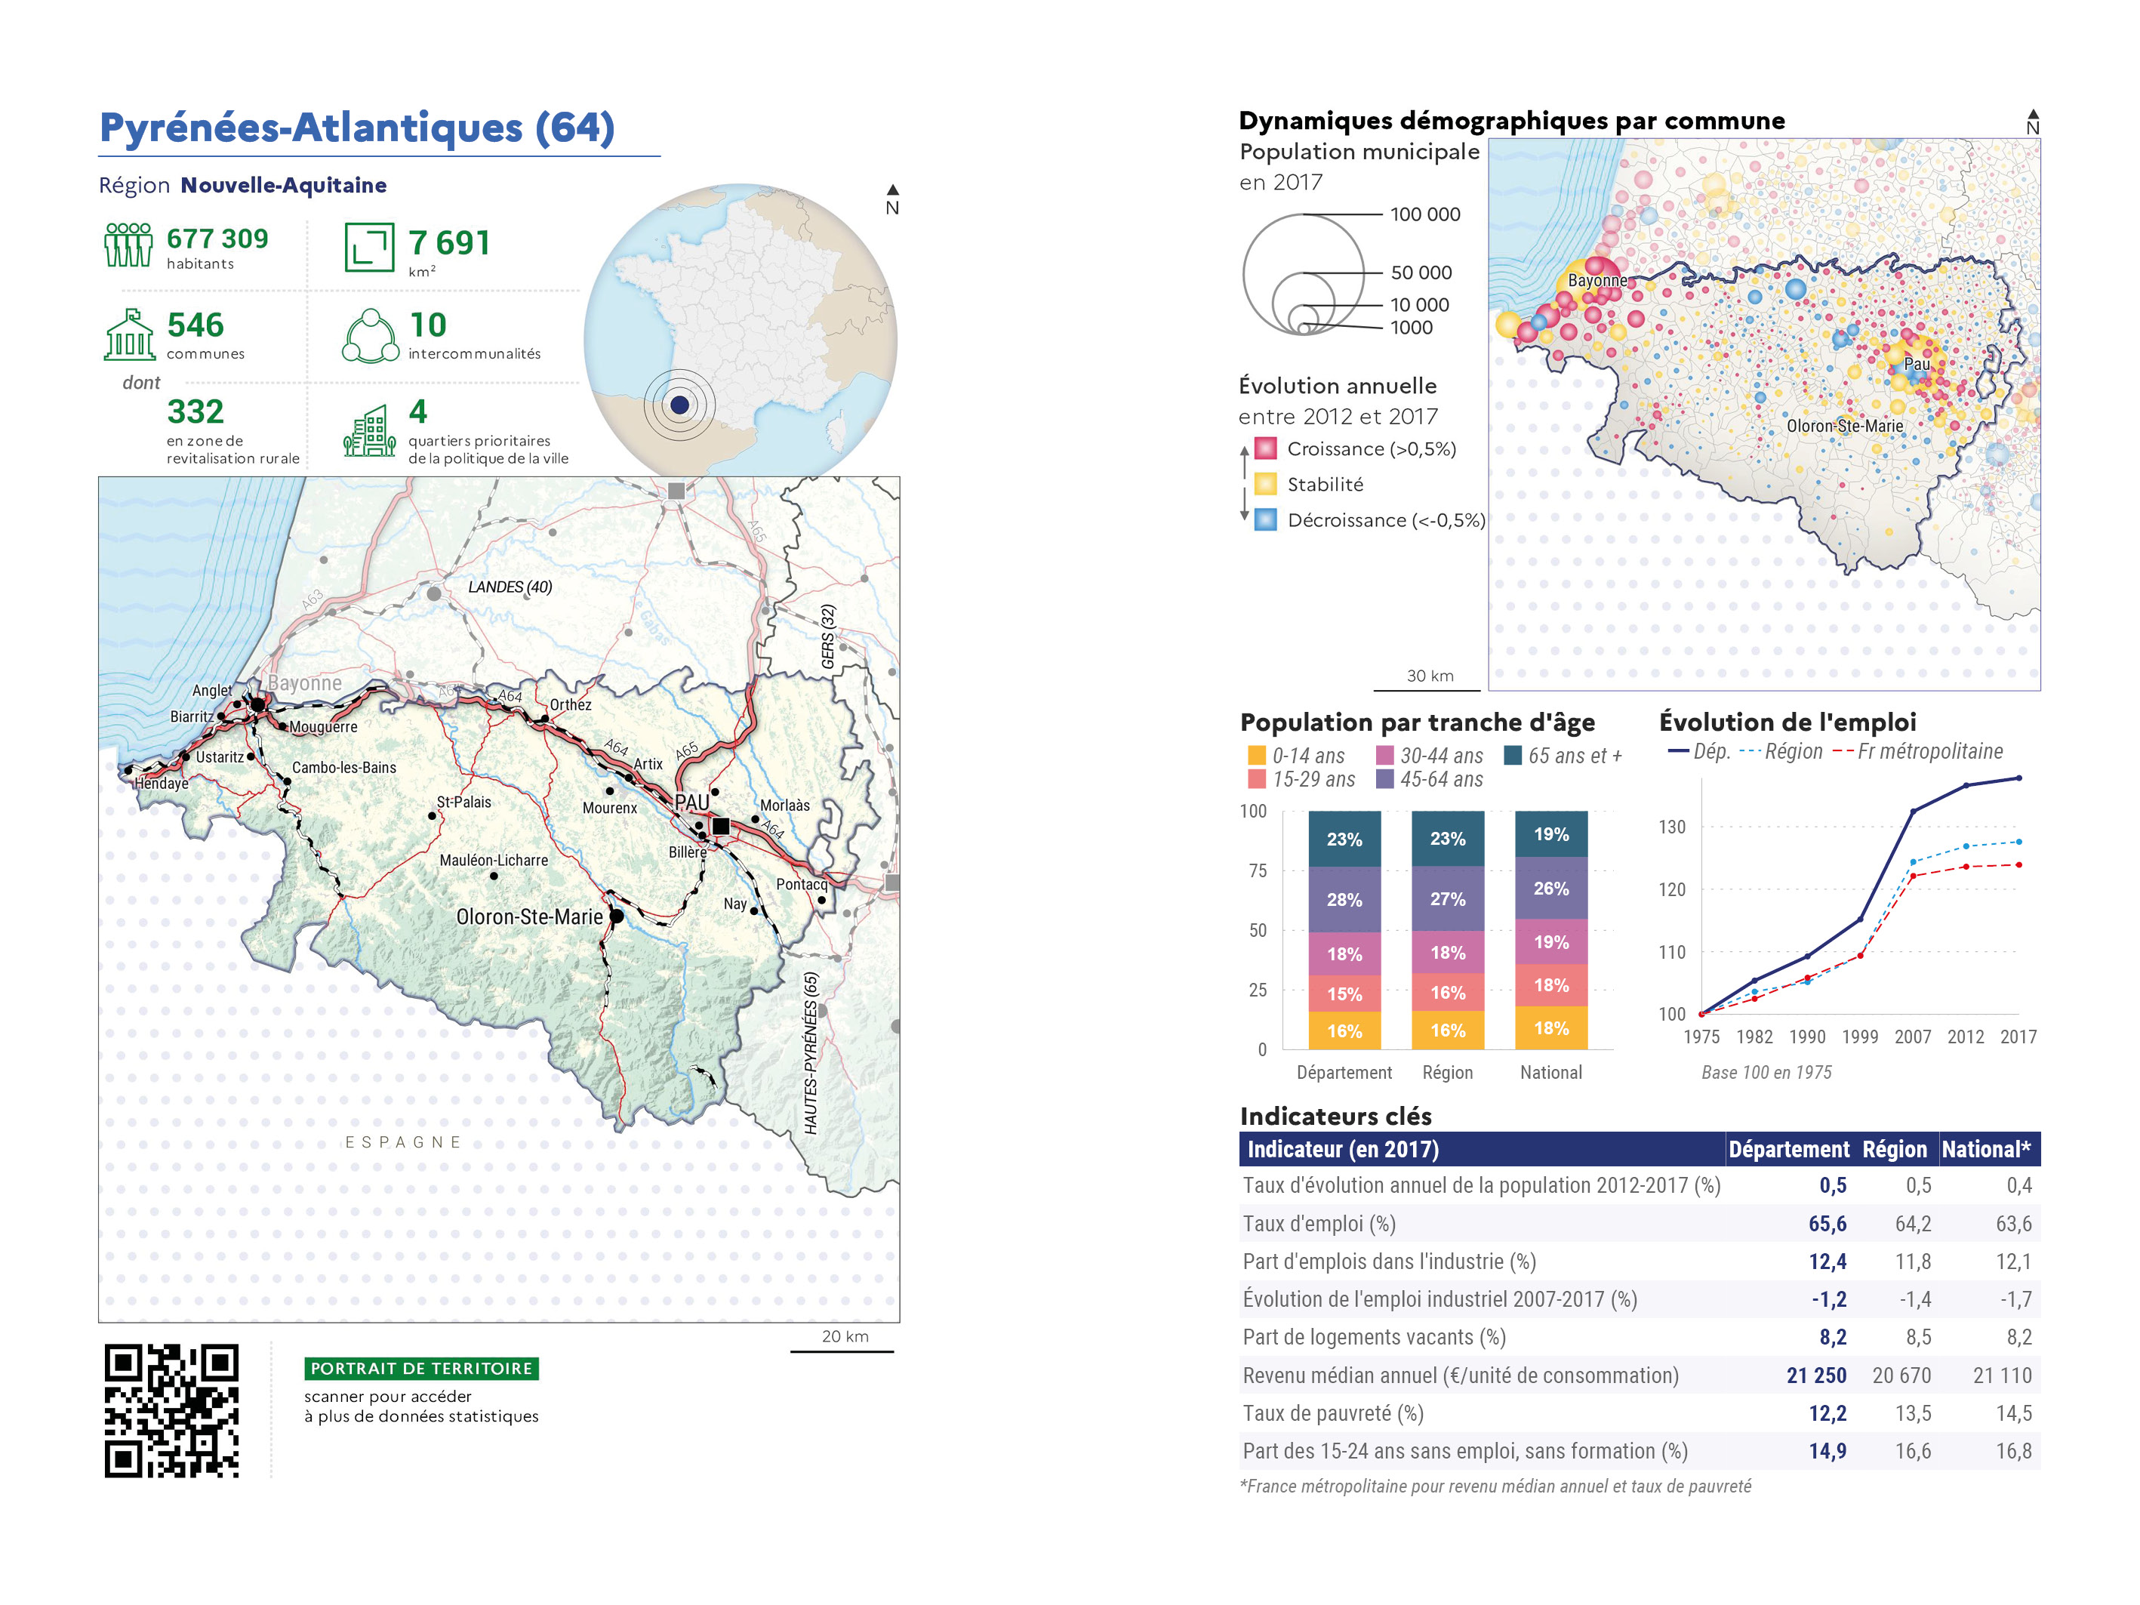Click the quartiers prioritaires buildings icon

[368, 432]
